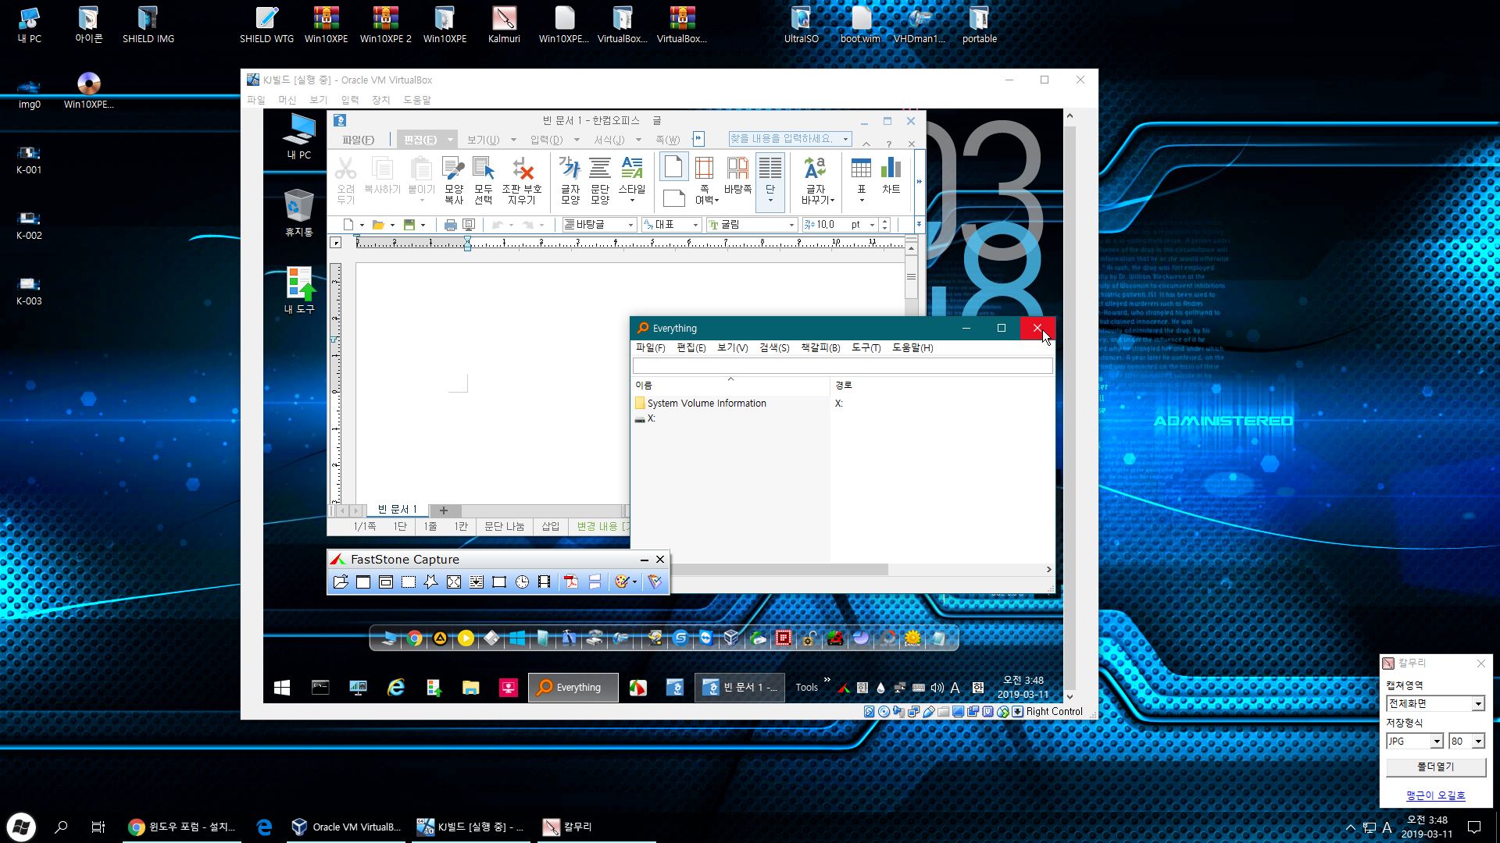Open 책갈피(B) menu in Everything
Image resolution: width=1500 pixels, height=843 pixels.
click(x=820, y=348)
